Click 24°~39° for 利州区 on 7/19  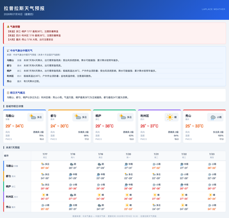pyautogui.click(x=100, y=199)
